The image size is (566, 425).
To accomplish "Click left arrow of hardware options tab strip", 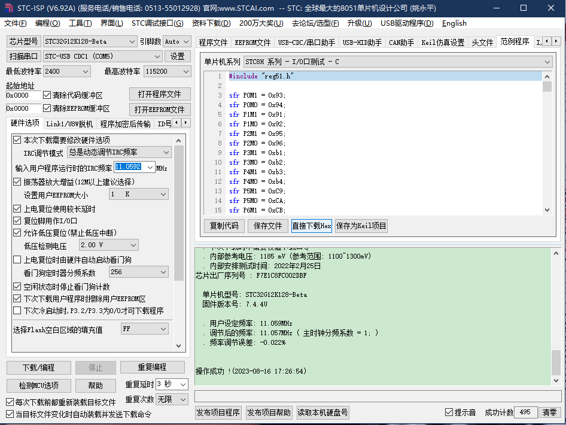I will 177,123.
